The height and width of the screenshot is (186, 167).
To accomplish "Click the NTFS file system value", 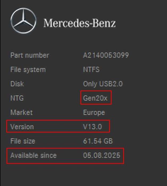I will pos(91,70).
